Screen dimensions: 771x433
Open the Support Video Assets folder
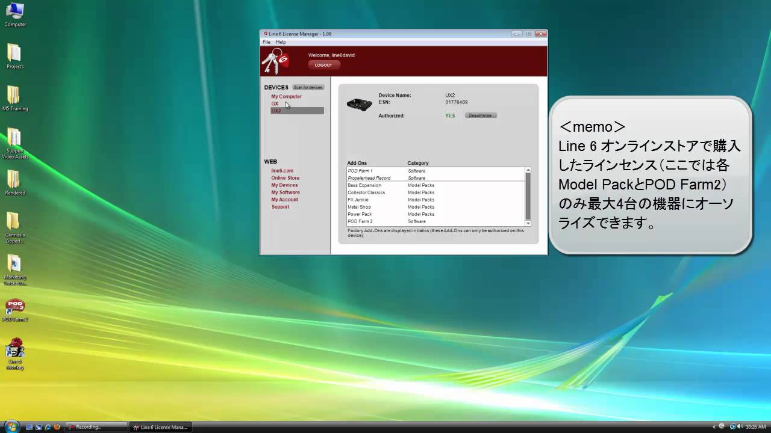pos(14,144)
